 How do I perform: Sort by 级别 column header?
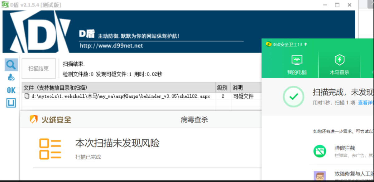pos(223,88)
